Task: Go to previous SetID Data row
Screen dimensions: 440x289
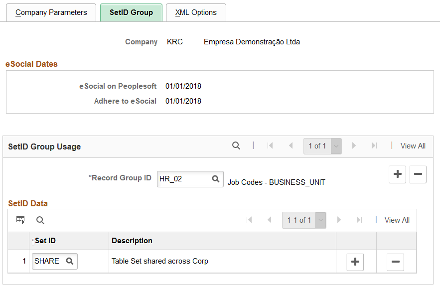Action: point(270,220)
